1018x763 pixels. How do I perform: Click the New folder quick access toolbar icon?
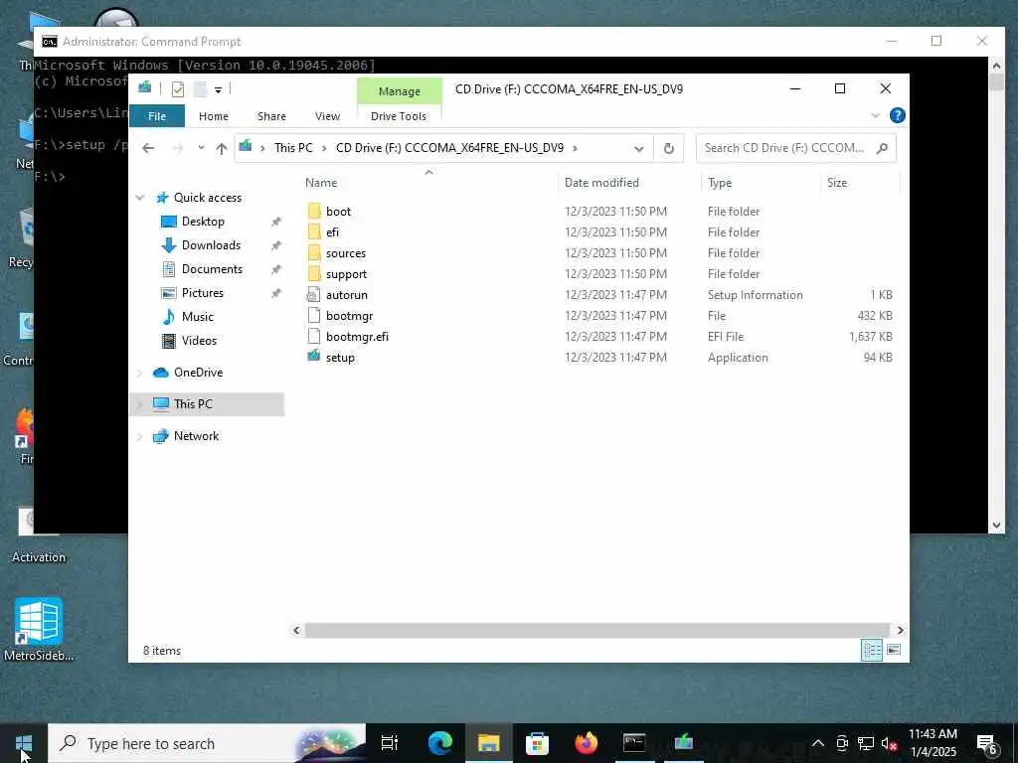pyautogui.click(x=201, y=89)
